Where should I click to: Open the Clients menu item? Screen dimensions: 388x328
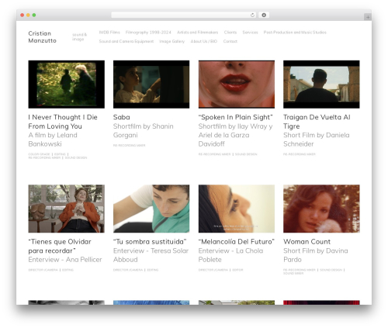pyautogui.click(x=230, y=33)
